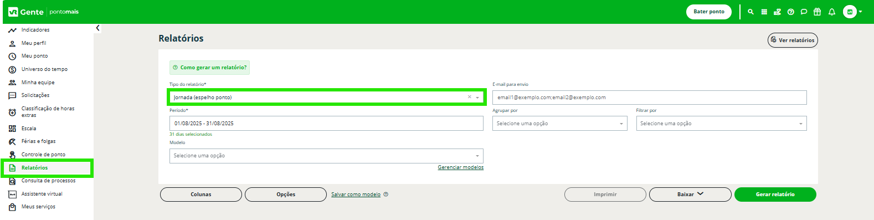Open Controle de ponto

[43, 155]
